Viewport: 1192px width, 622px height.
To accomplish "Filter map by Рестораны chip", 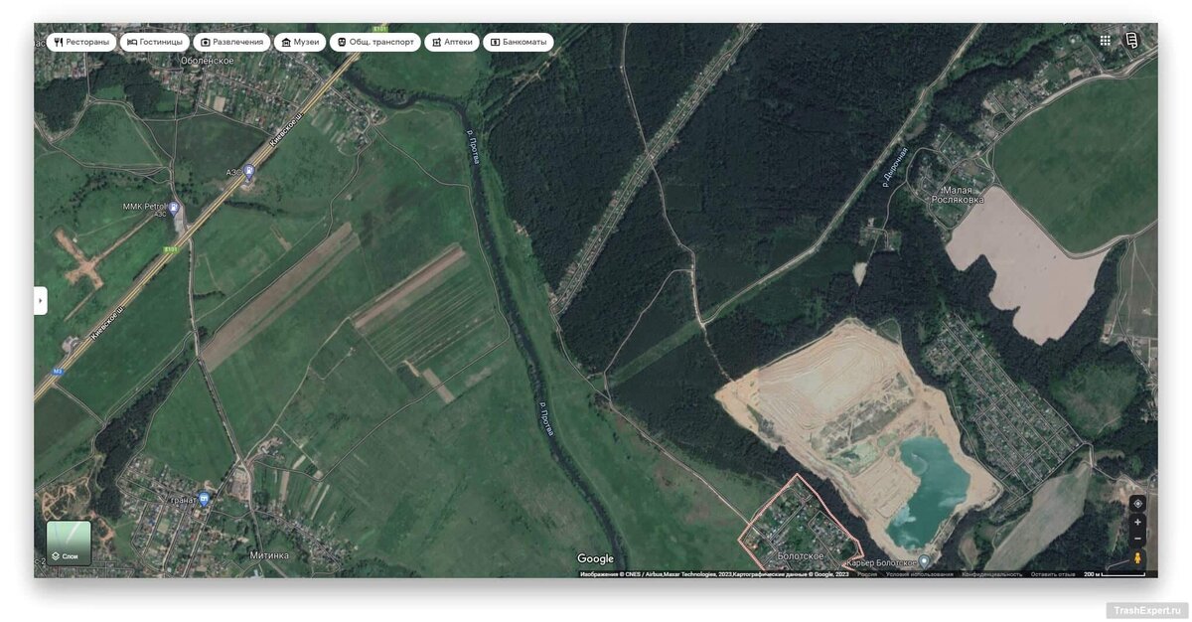I will click(81, 43).
